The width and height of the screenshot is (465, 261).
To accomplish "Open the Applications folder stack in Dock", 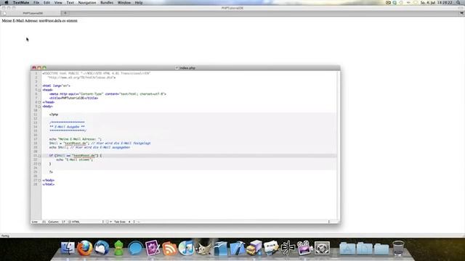I will point(347,248).
